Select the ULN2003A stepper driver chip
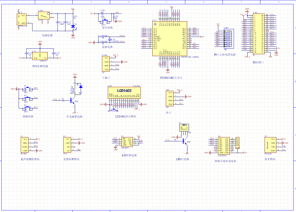Image resolution: width=296 pixels, height=212 pixels. click(x=223, y=146)
